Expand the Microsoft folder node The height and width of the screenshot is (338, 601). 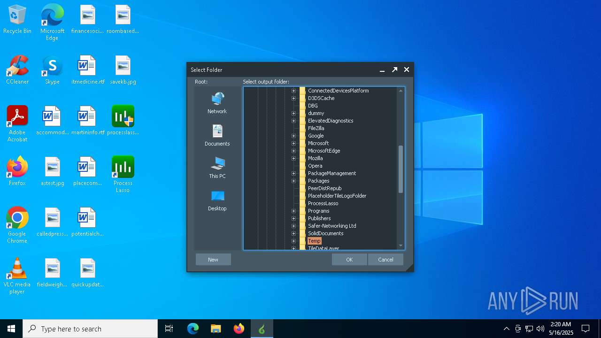[x=293, y=143]
